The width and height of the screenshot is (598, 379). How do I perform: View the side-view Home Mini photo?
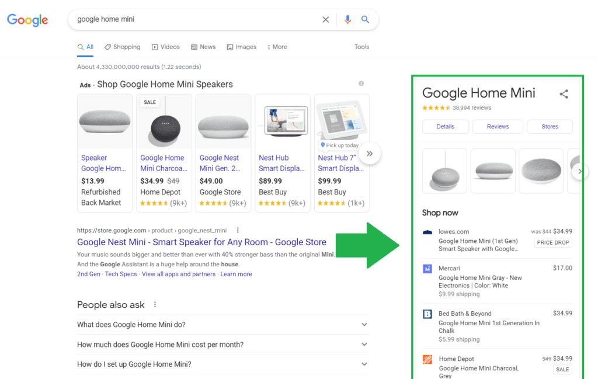click(x=493, y=171)
